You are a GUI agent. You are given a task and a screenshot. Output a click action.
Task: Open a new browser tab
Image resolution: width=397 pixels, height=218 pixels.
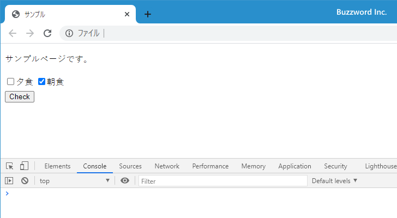tap(148, 14)
